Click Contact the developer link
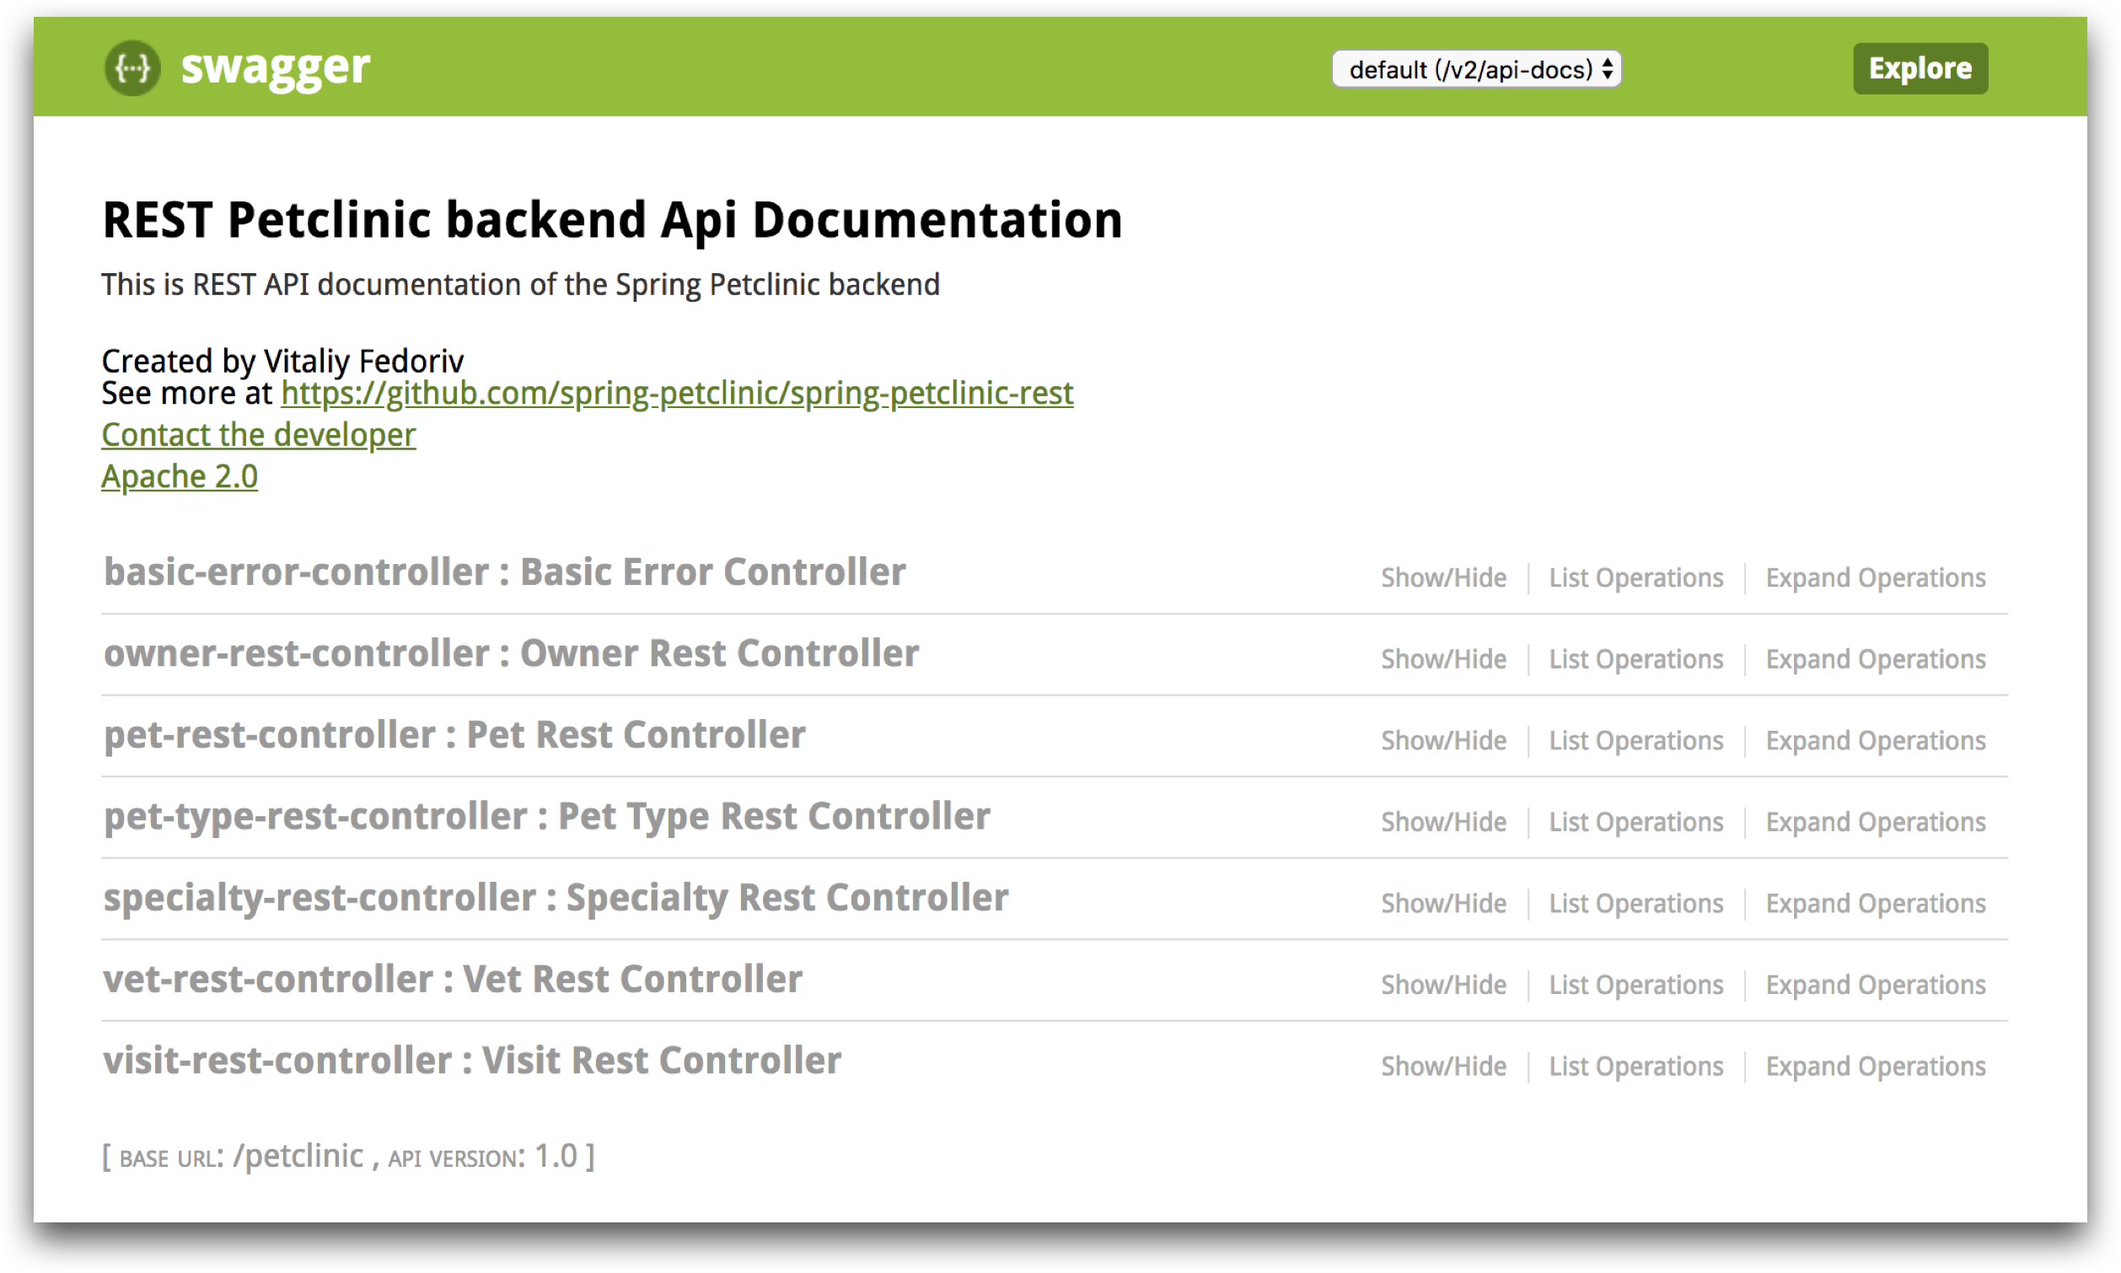This screenshot has height=1273, width=2121. click(258, 434)
